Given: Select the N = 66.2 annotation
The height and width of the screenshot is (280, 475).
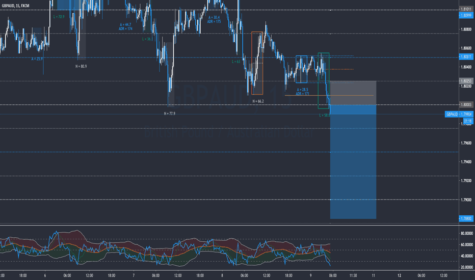Looking at the screenshot, I should (x=258, y=101).
